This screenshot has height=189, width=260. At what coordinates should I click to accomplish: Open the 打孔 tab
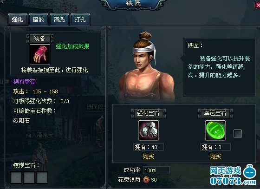[80, 20]
